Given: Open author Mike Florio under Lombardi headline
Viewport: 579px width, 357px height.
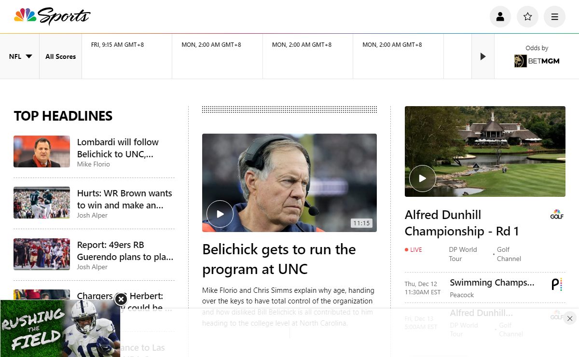Looking at the screenshot, I should click(94, 164).
